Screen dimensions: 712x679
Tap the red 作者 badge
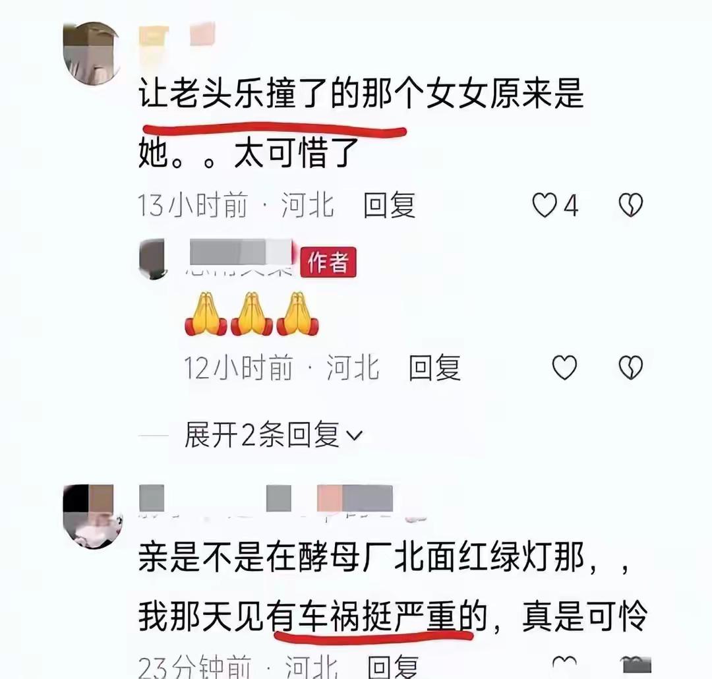tap(328, 262)
